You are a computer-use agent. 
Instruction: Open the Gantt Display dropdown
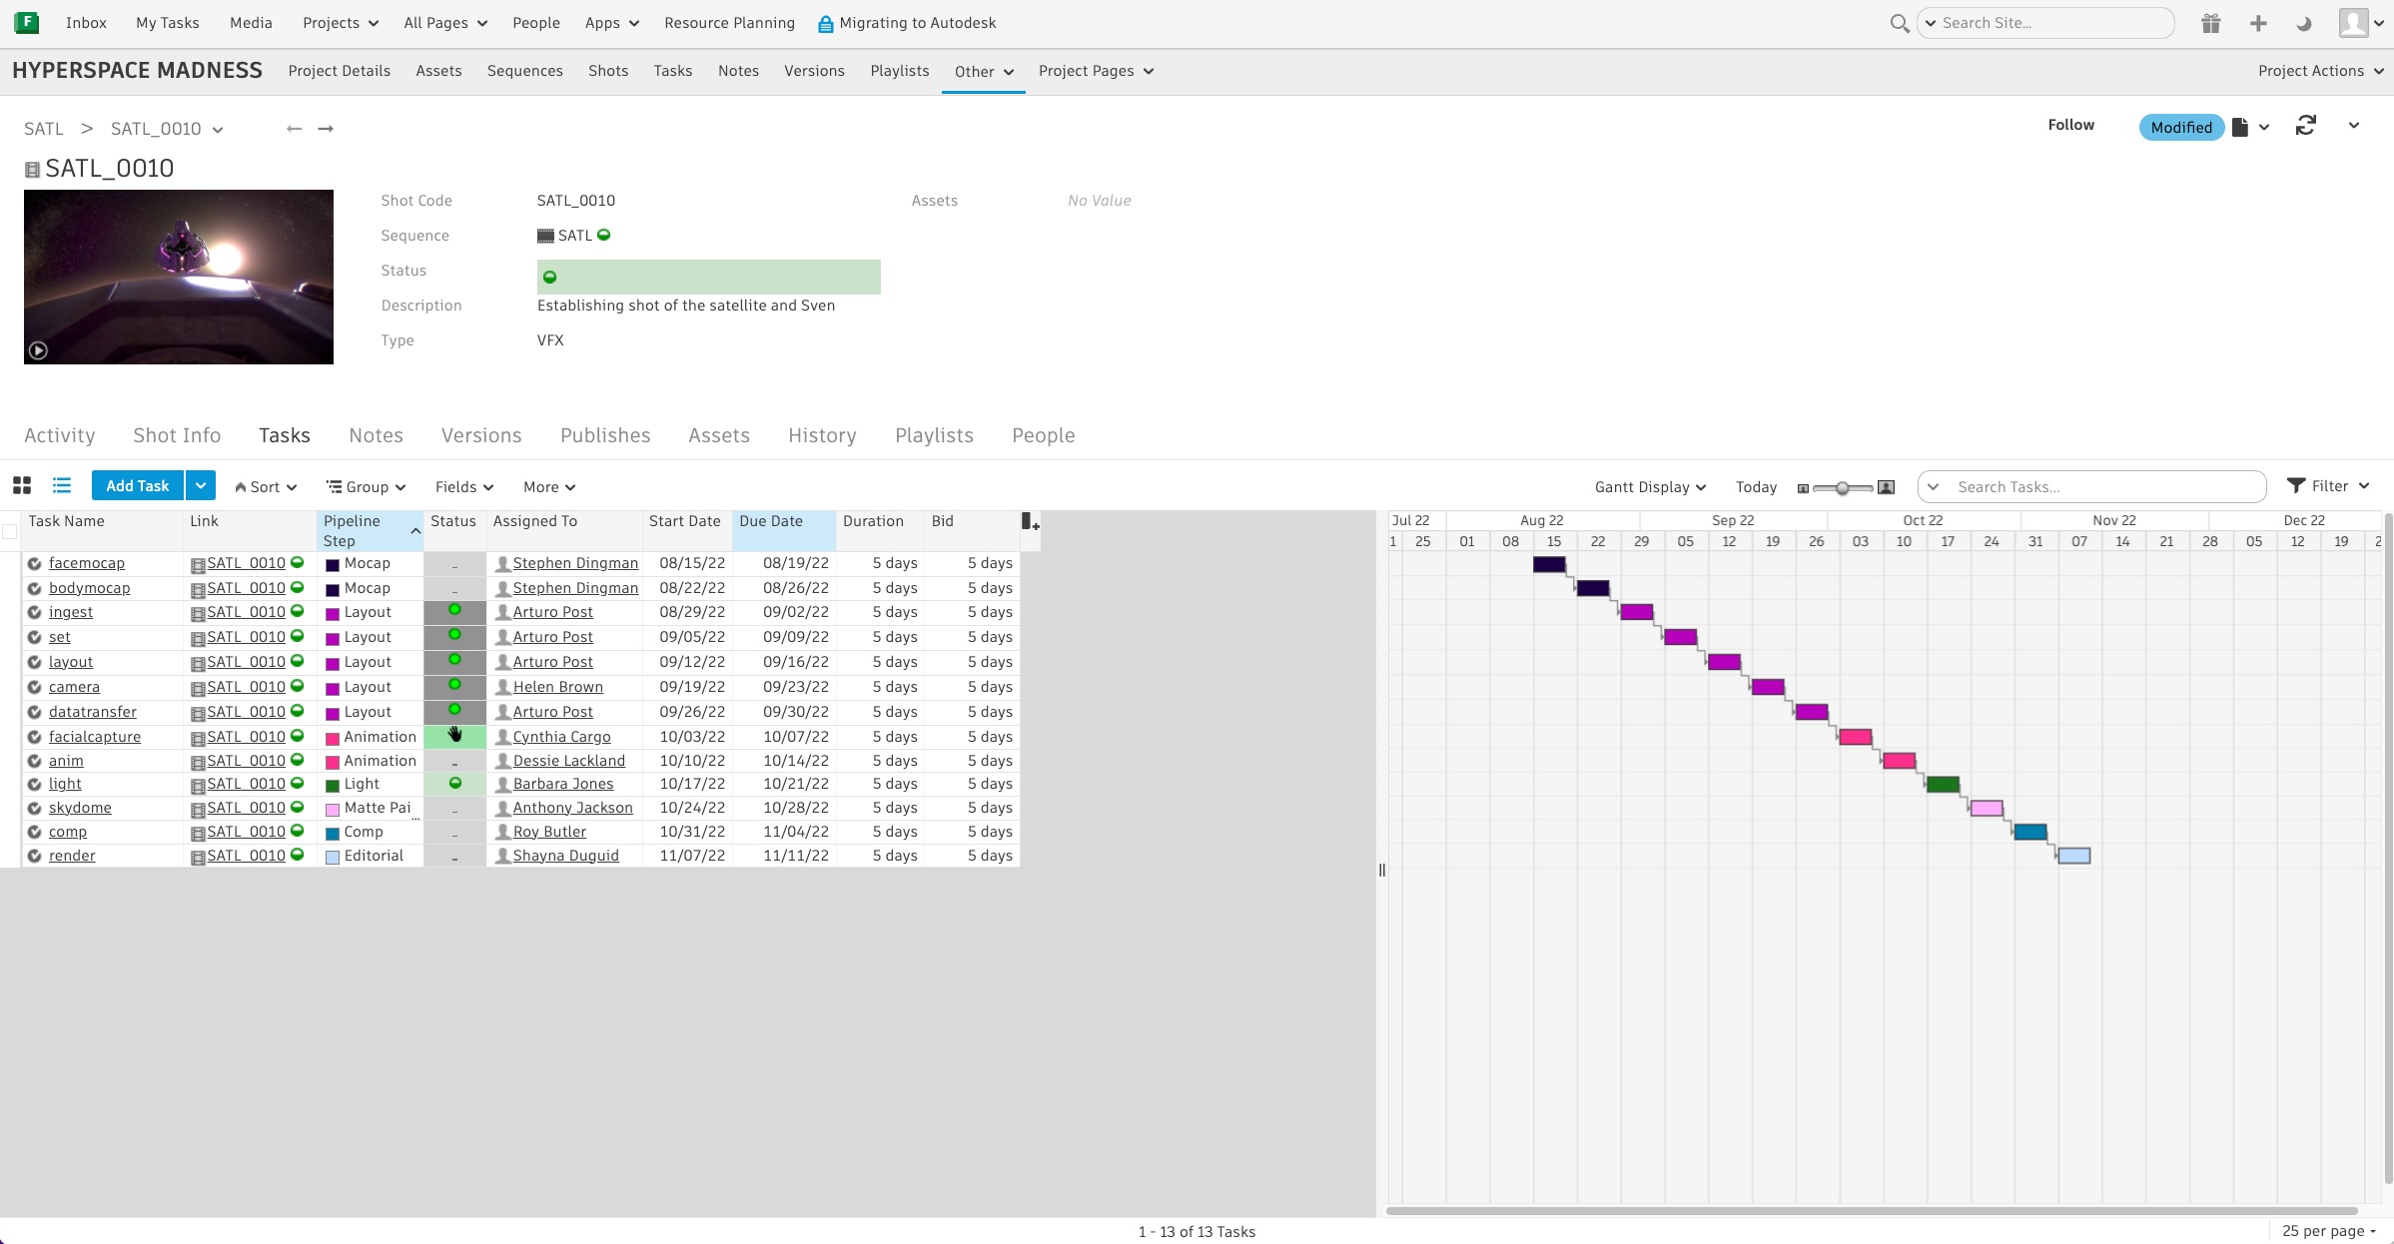pyautogui.click(x=1650, y=487)
